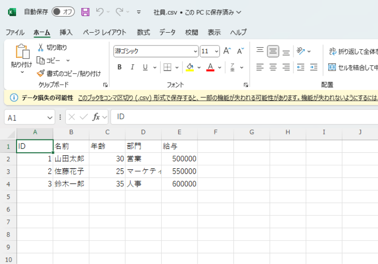Click the 貼り付け paste icon
This screenshot has width=378, height=264.
[22, 52]
